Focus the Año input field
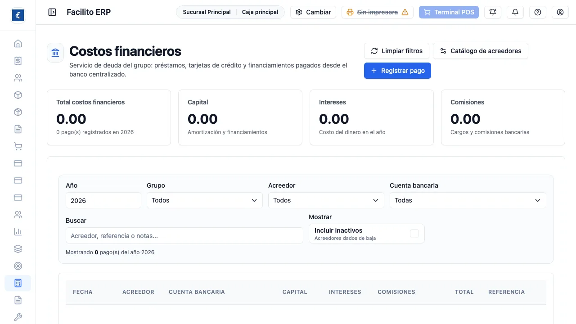576x324 pixels. 103,200
